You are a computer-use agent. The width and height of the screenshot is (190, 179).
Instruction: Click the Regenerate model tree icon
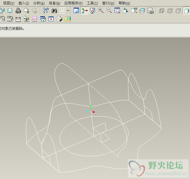46,11
